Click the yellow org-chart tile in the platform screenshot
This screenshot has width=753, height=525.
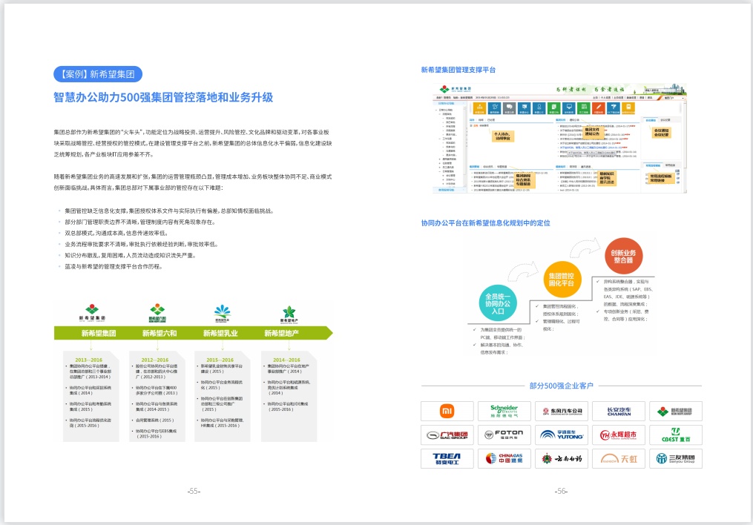tap(479, 108)
